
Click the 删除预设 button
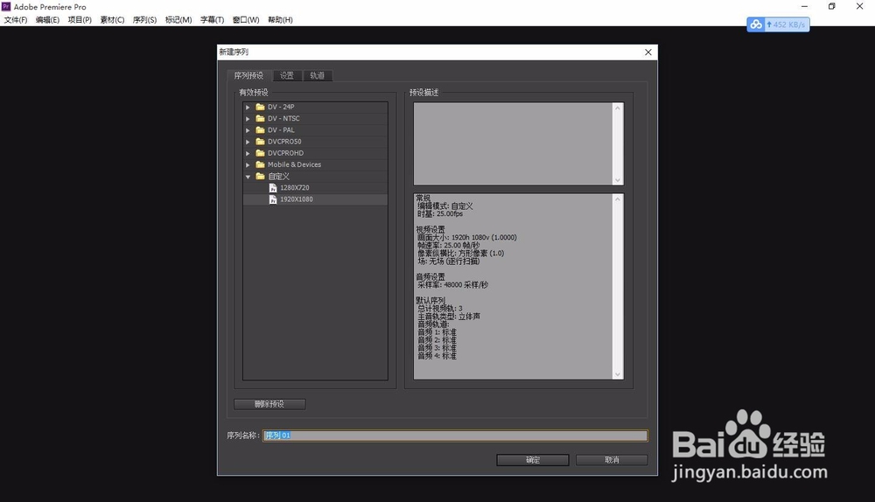click(x=269, y=404)
